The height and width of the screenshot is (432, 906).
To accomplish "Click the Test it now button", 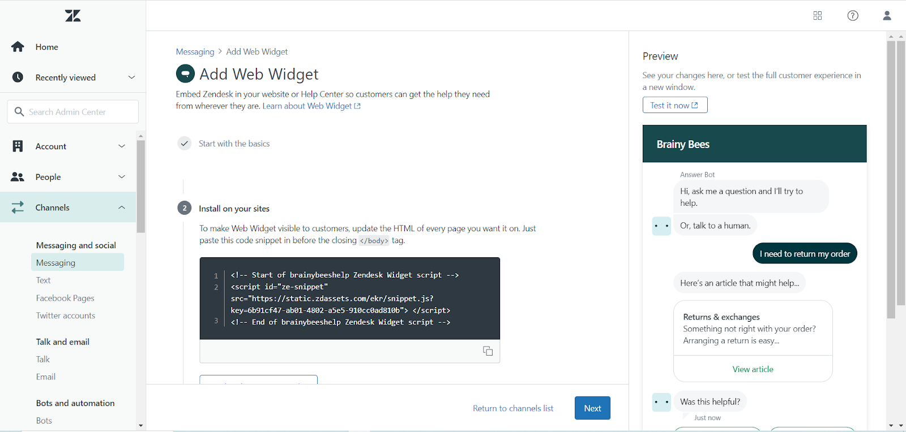I will 674,105.
